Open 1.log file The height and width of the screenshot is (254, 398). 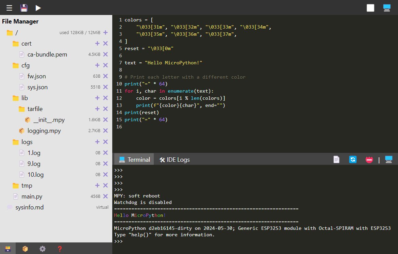pos(34,153)
